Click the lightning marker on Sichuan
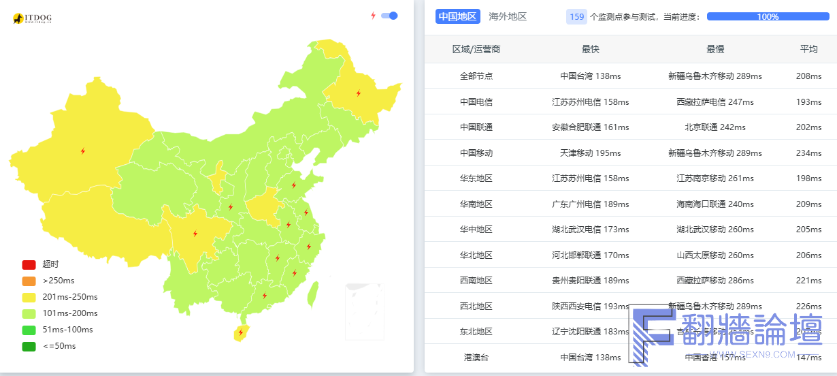 (195, 234)
